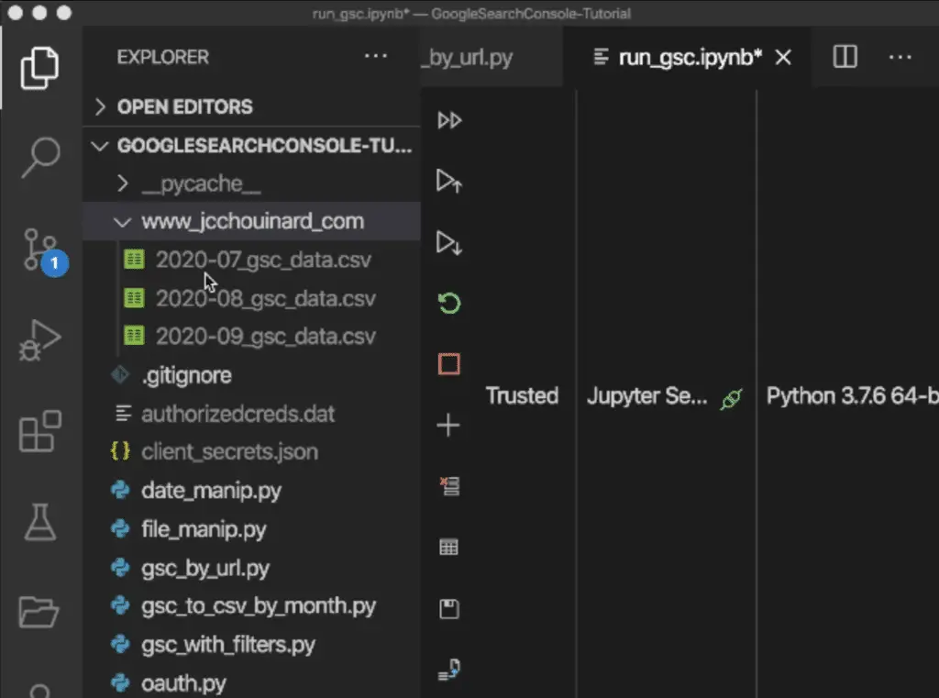Open client_secrets.json file
Viewport: 939px width, 698px height.
tap(251, 452)
